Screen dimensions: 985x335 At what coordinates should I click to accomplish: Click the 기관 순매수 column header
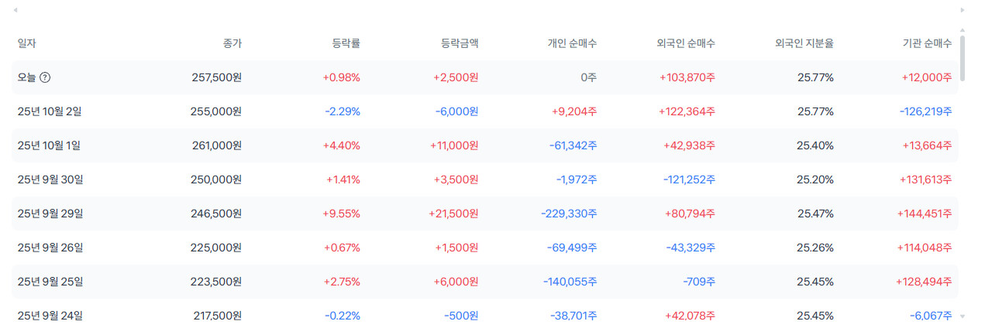click(927, 43)
